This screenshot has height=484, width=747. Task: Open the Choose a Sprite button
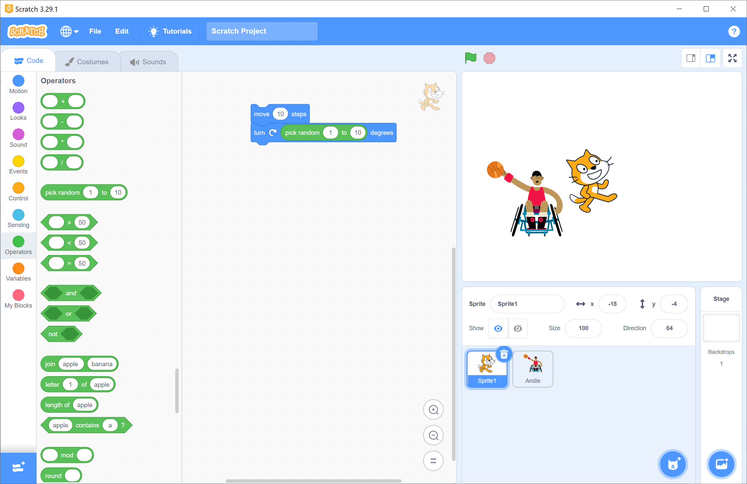pos(673,464)
